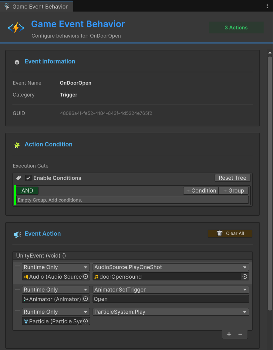Click the trash icon in Clear All
The width and height of the screenshot is (273, 350).
click(x=220, y=233)
